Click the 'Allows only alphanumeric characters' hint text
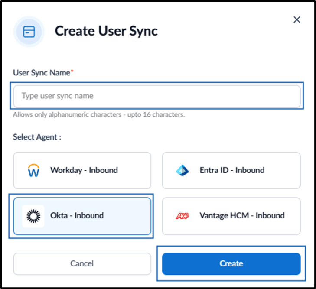316x289 pixels. tap(99, 114)
